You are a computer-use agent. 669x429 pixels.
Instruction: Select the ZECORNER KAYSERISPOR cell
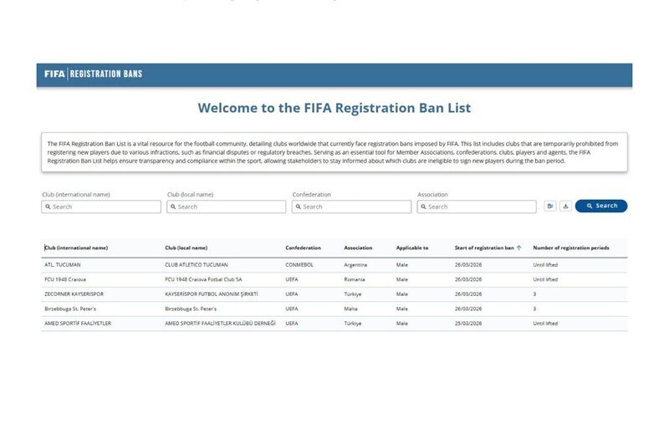click(74, 294)
